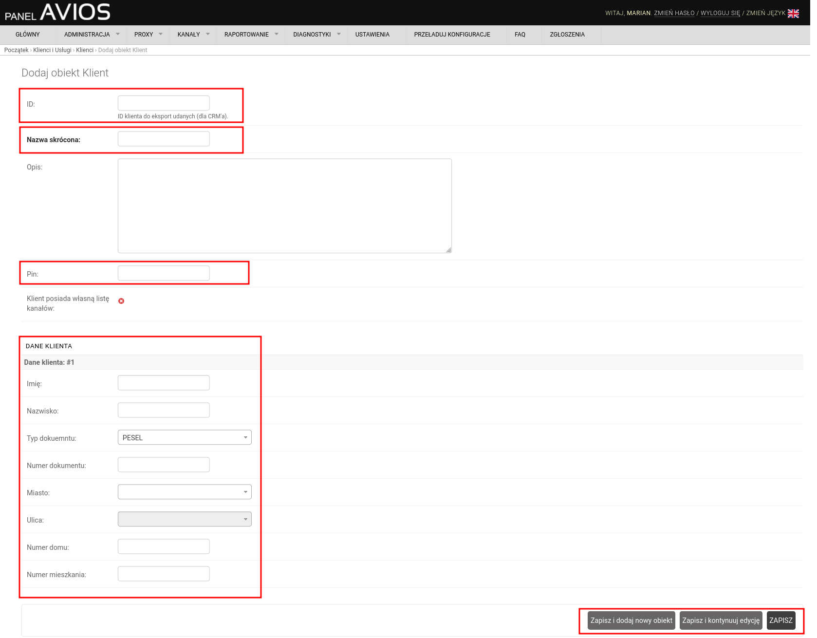The image size is (817, 638).
Task: Expand the Miasto combo box
Action: 185,492
